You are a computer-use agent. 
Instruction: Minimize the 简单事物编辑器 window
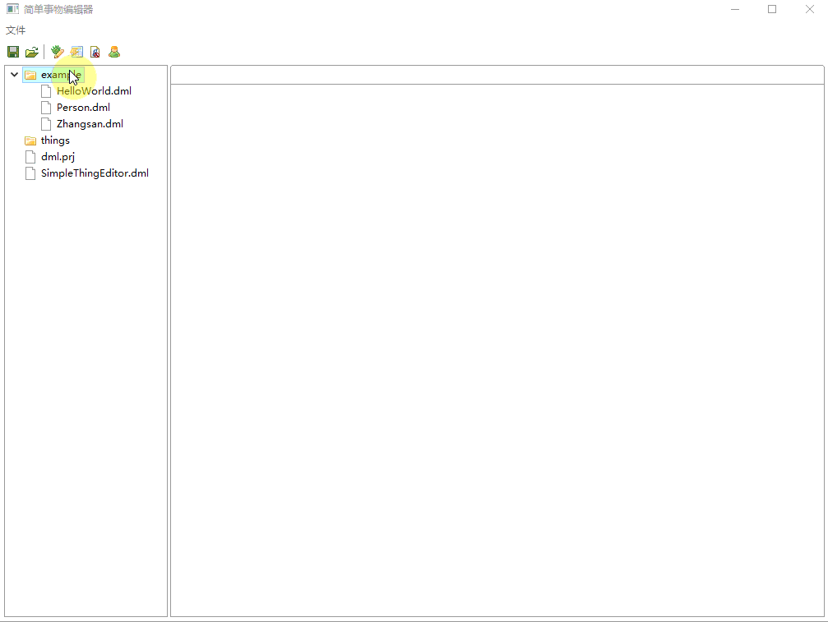point(735,9)
